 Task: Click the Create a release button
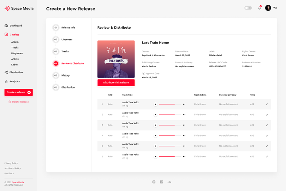click(19, 92)
